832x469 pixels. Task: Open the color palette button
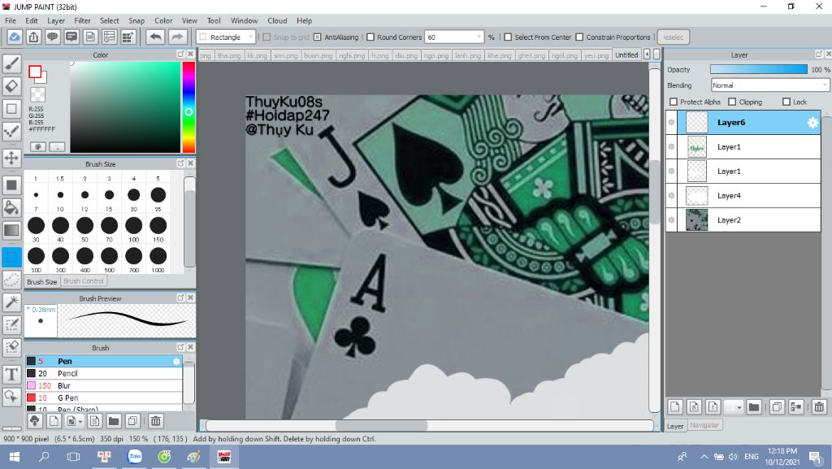coord(37,146)
